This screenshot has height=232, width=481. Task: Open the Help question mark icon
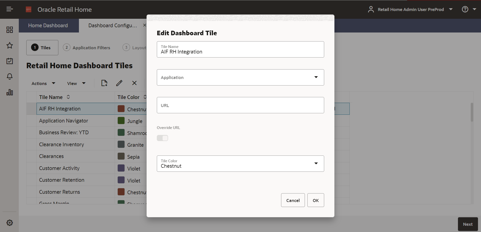[x=465, y=9]
